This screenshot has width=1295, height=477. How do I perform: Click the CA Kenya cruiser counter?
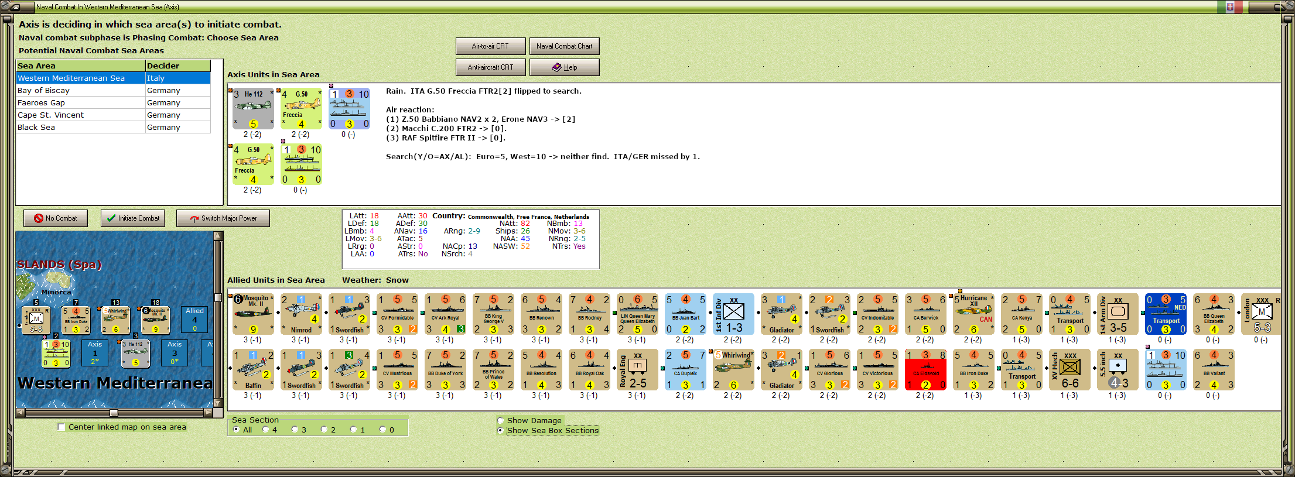1021,314
